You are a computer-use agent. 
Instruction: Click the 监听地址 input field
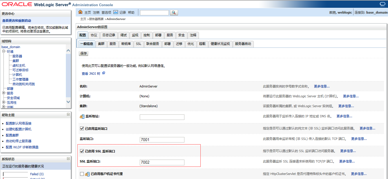point(162,117)
